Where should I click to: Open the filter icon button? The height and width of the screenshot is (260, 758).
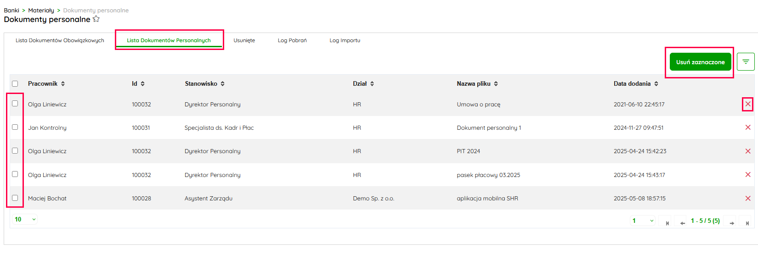coord(746,61)
